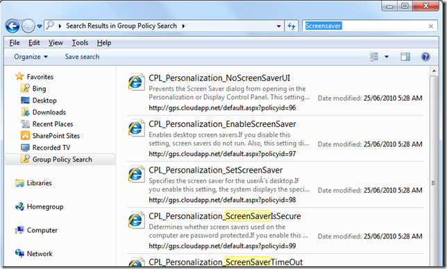The width and height of the screenshot is (447, 269).
Task: Click the SharePoint Sites orange icon
Action: [x=25, y=135]
